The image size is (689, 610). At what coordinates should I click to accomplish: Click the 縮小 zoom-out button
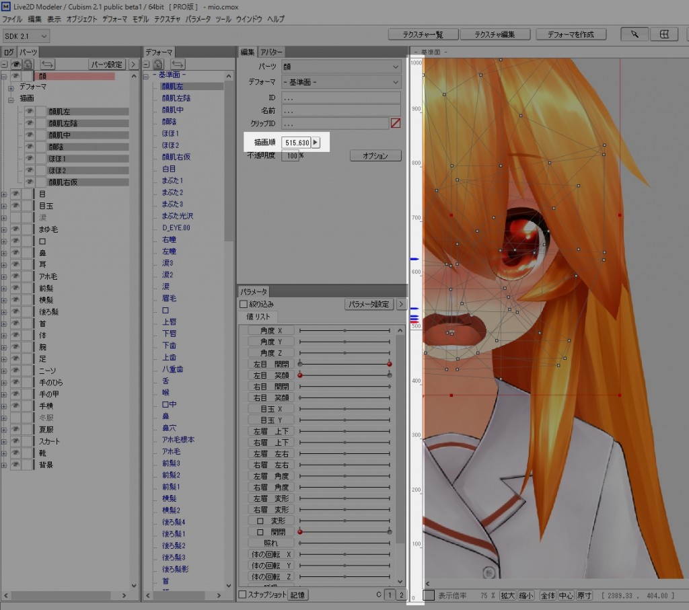(526, 595)
